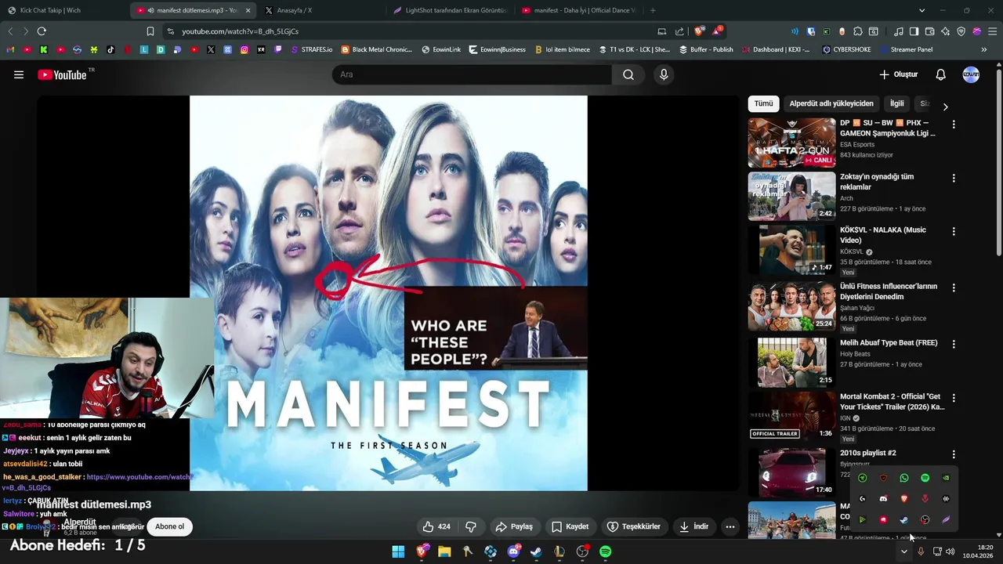Click the youtube.com address bar URL
This screenshot has width=1003, height=564.
tap(240, 31)
